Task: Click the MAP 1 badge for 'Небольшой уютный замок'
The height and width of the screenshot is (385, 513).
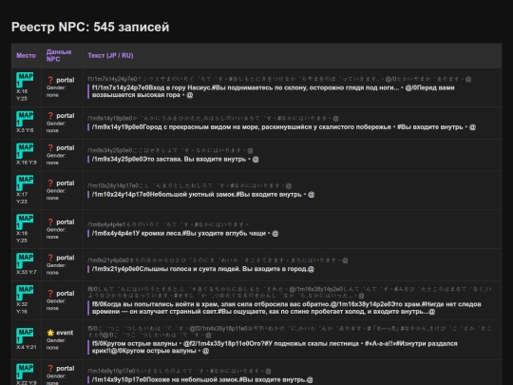Action: [25, 183]
